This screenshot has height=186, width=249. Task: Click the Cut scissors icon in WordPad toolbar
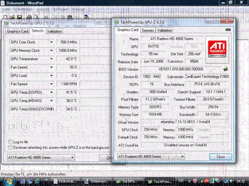click(56, 17)
